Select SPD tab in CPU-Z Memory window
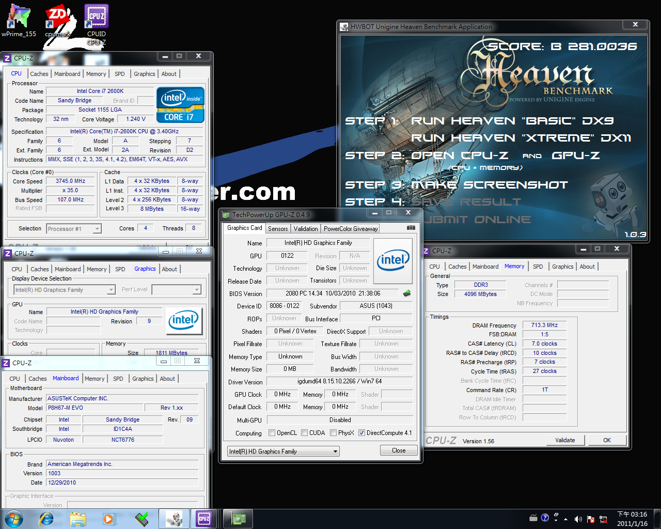The height and width of the screenshot is (529, 661). click(x=538, y=267)
